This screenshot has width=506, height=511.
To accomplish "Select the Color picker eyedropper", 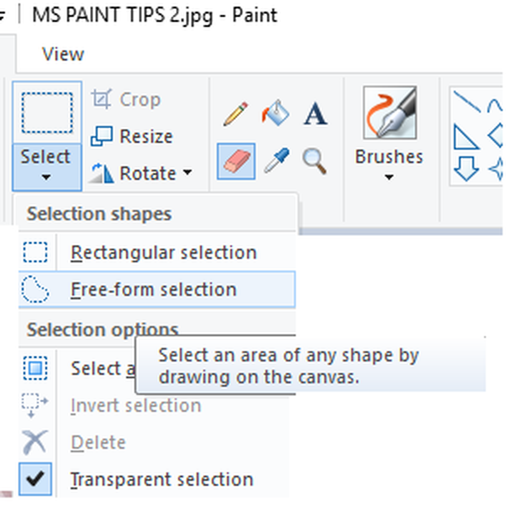I will click(x=276, y=161).
